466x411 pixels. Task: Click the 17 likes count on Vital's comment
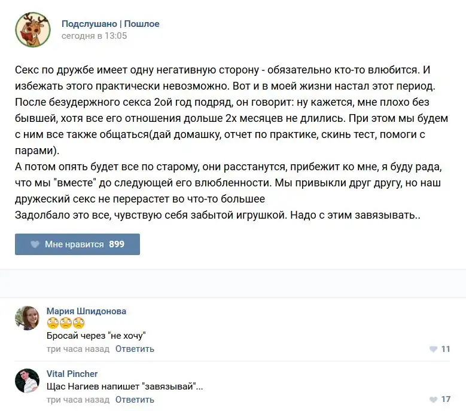445,400
